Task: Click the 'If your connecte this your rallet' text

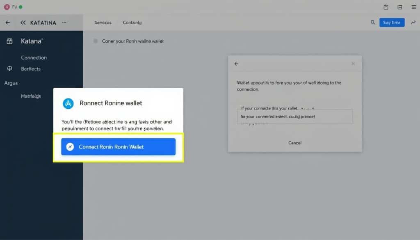Action: click(x=269, y=108)
